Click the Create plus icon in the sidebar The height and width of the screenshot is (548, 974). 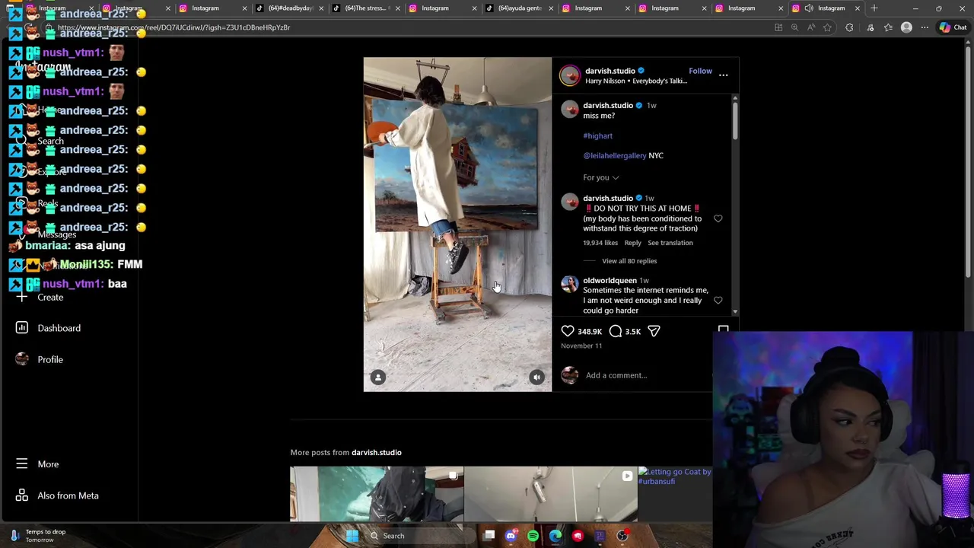pyautogui.click(x=21, y=297)
